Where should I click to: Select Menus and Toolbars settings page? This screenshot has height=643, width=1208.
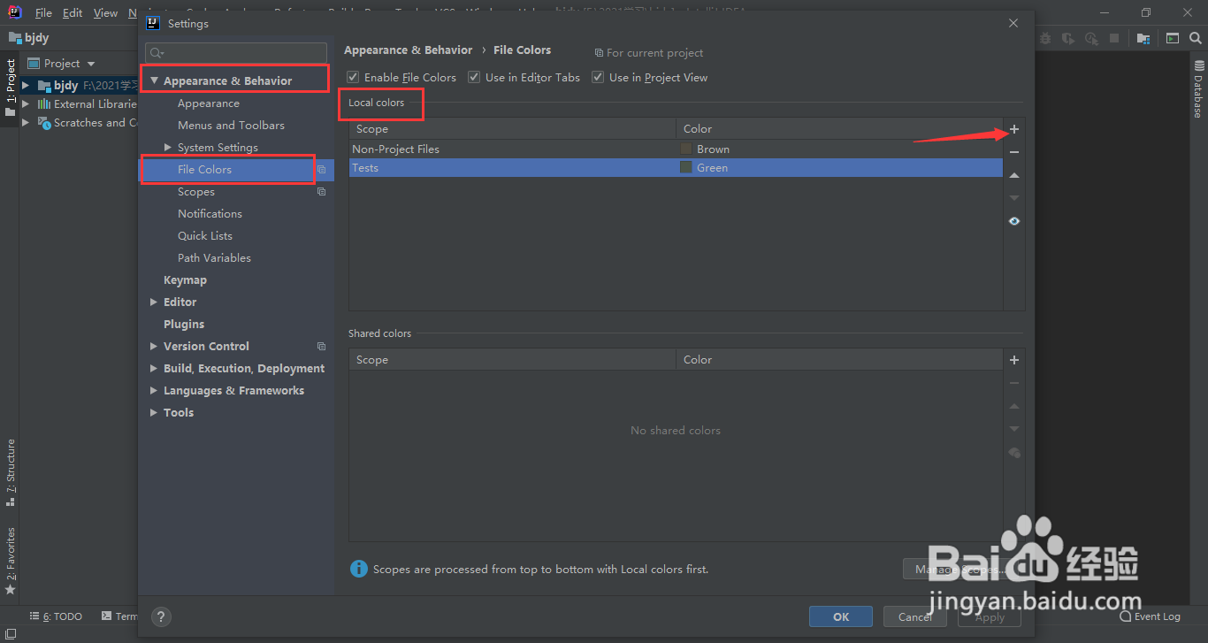pyautogui.click(x=231, y=126)
